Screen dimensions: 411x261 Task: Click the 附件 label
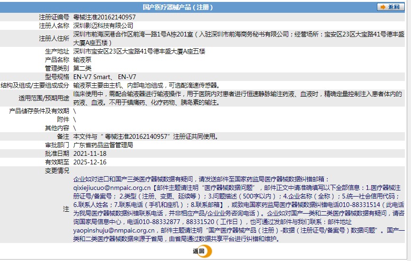tap(63, 120)
